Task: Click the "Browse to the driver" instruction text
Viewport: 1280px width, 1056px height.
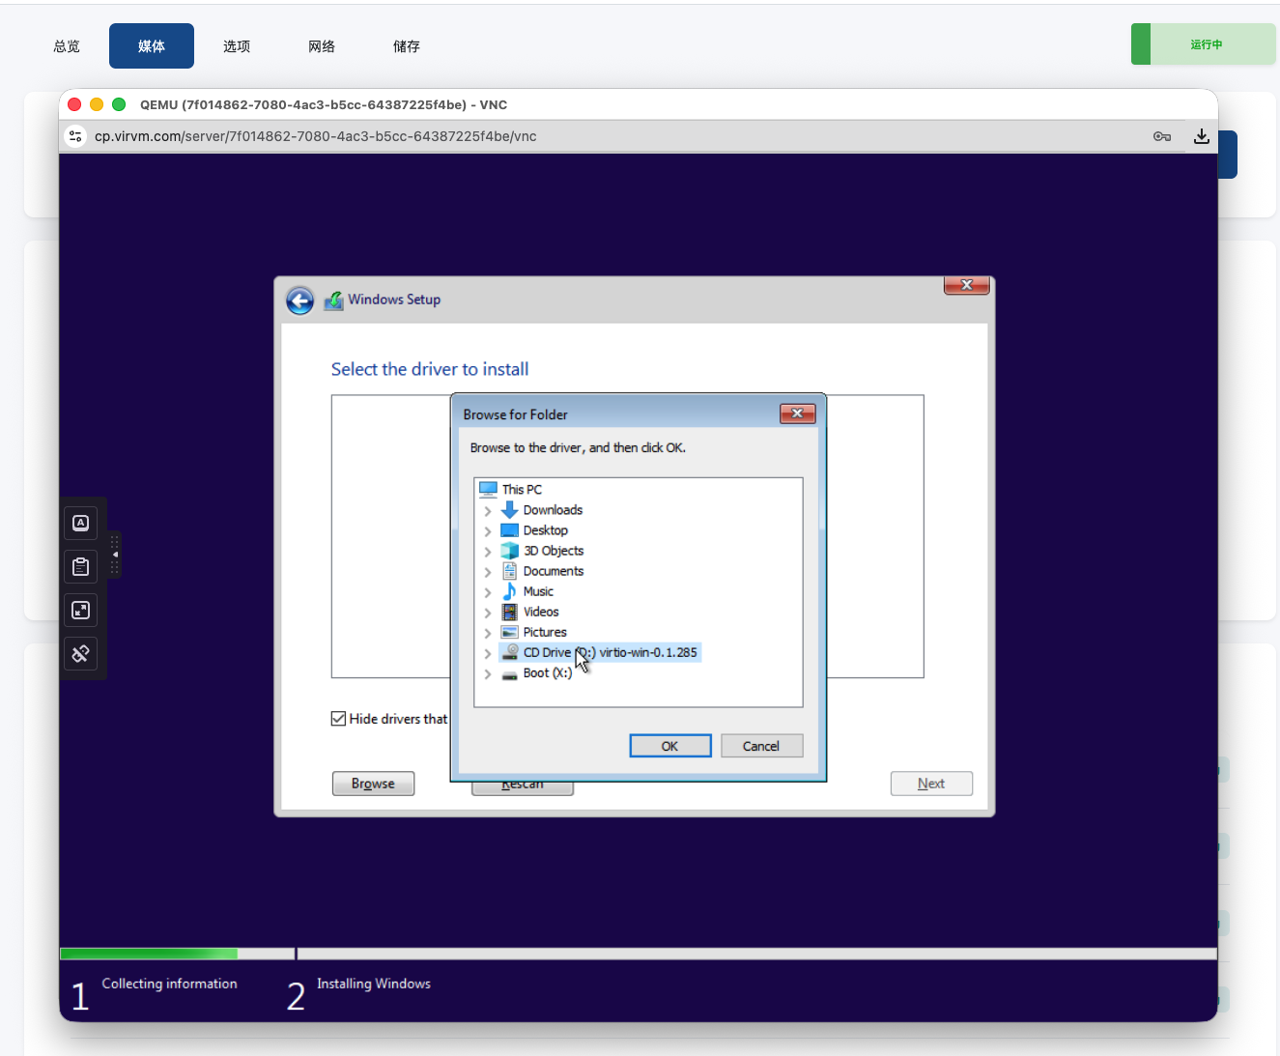Action: (x=578, y=447)
